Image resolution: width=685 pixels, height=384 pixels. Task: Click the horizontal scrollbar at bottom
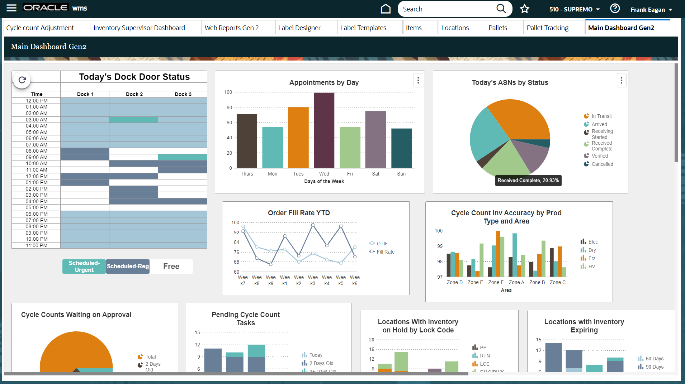[236, 373]
